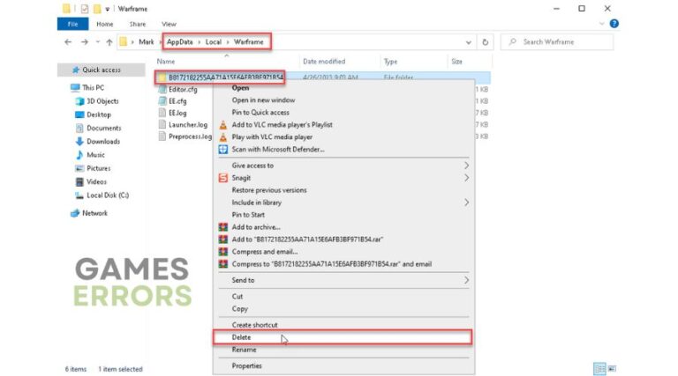
Task: Open the File tab
Action: coord(72,24)
